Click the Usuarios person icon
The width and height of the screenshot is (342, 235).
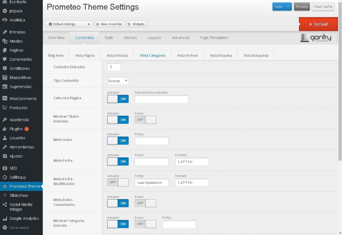pos(5,138)
